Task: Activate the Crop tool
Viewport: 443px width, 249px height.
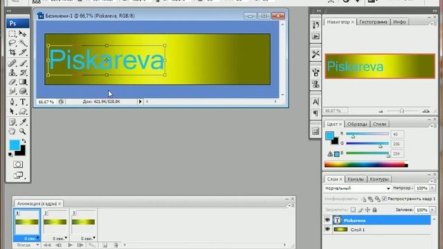Action: tap(12, 53)
